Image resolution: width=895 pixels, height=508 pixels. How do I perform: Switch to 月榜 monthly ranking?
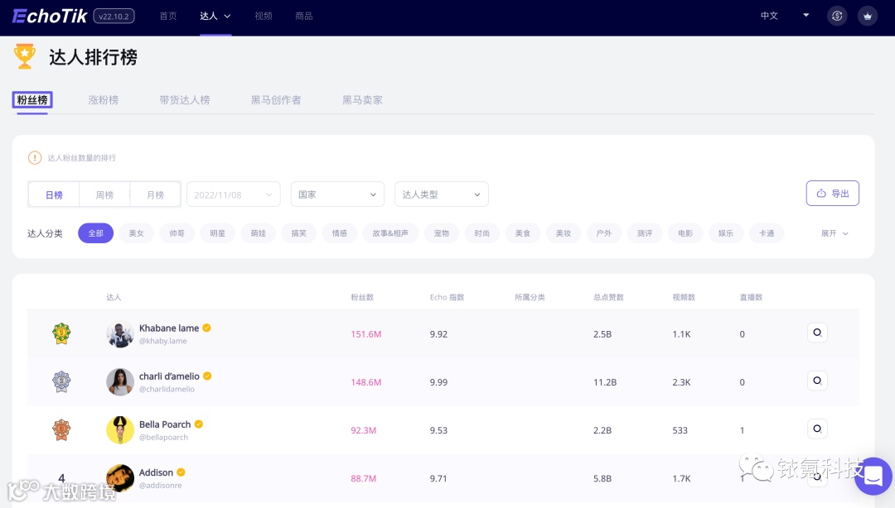pyautogui.click(x=155, y=194)
